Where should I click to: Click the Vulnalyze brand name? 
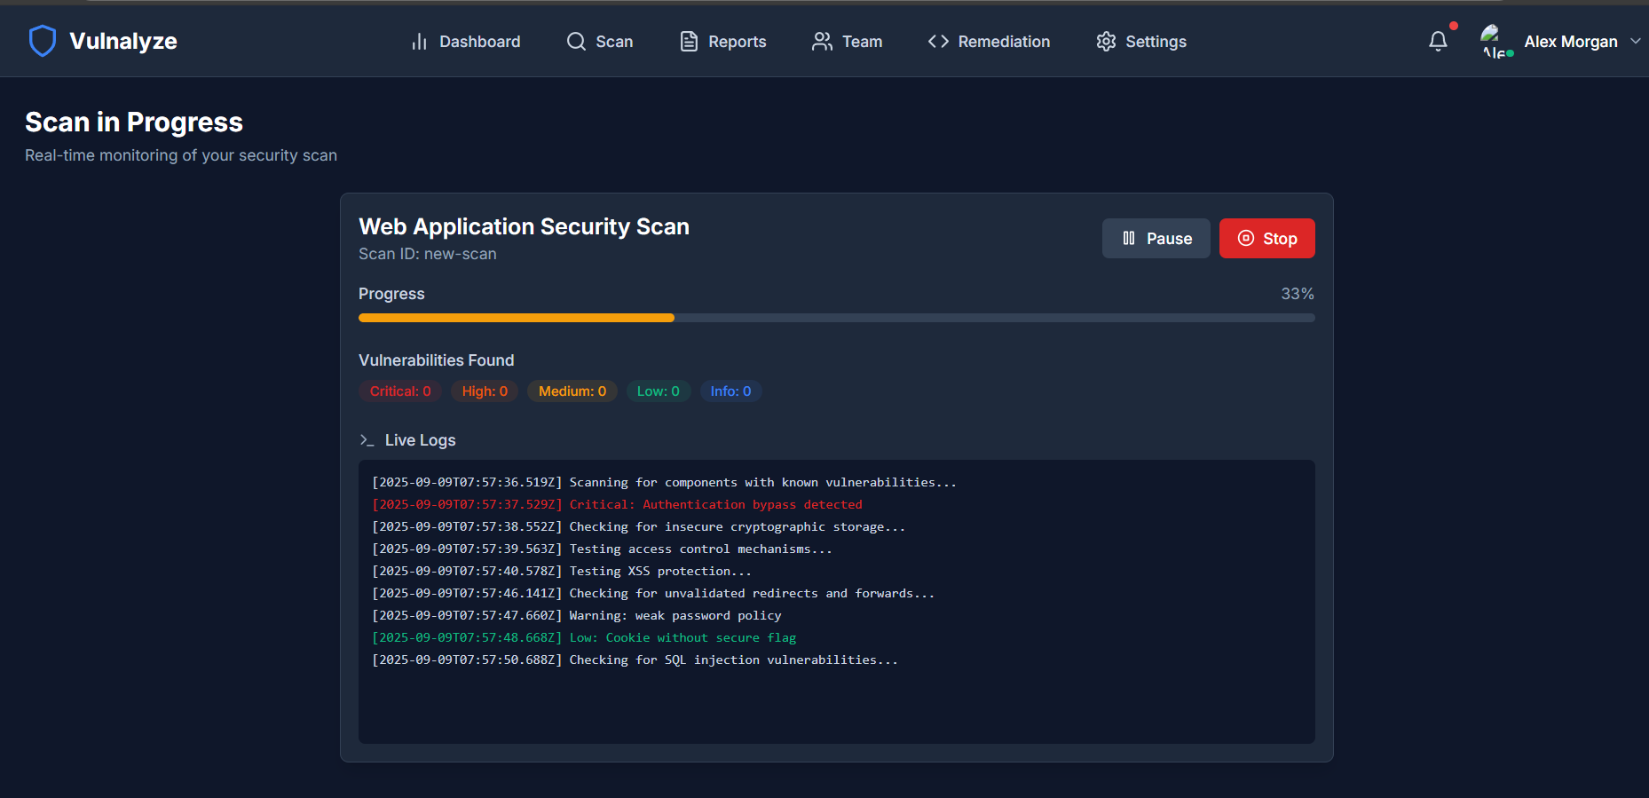coord(123,41)
